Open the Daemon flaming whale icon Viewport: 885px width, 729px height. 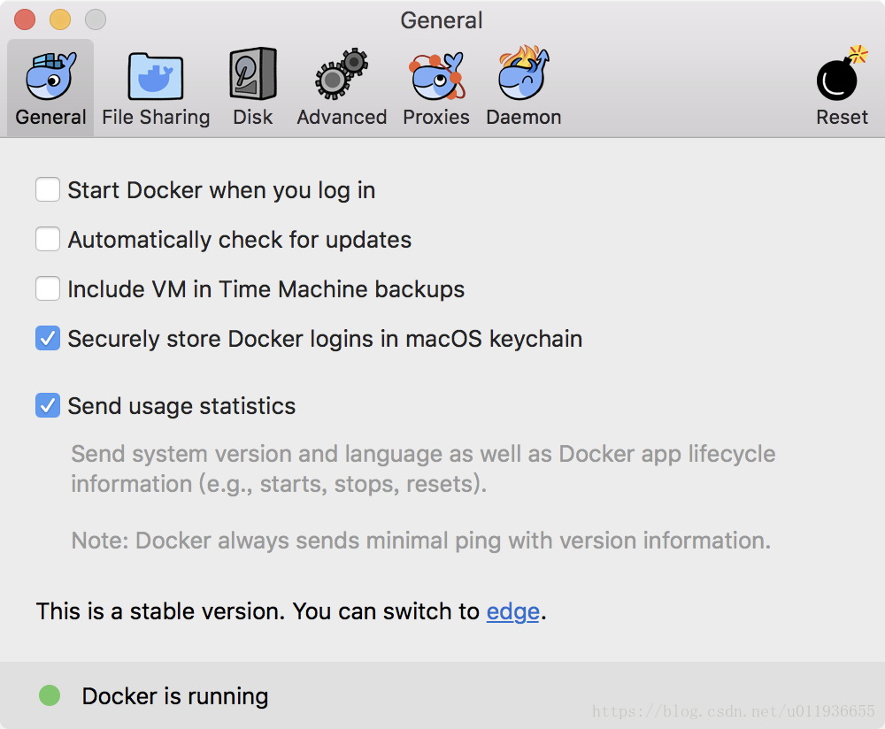tap(524, 73)
